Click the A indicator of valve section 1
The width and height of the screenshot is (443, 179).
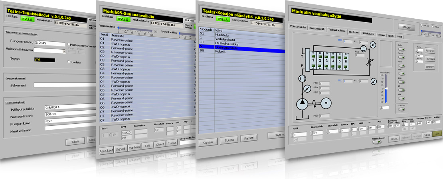[313, 66]
